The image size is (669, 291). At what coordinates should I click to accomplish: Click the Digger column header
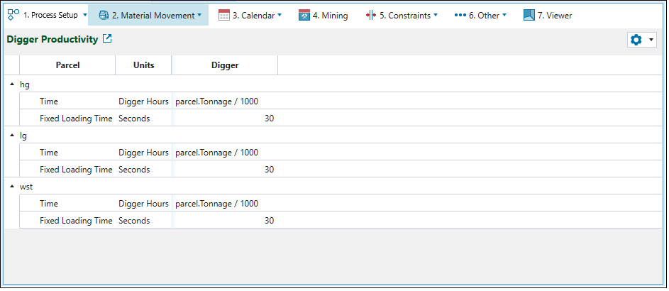coord(224,65)
